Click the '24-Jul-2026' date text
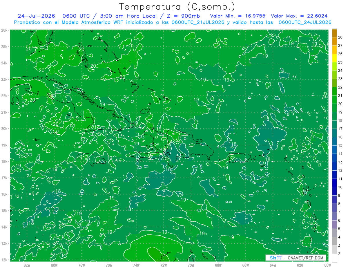 pyautogui.click(x=36, y=16)
